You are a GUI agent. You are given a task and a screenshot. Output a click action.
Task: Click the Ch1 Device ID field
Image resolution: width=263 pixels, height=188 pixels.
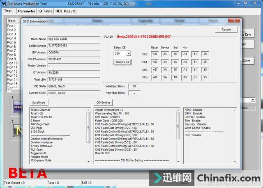click(x=165, y=62)
